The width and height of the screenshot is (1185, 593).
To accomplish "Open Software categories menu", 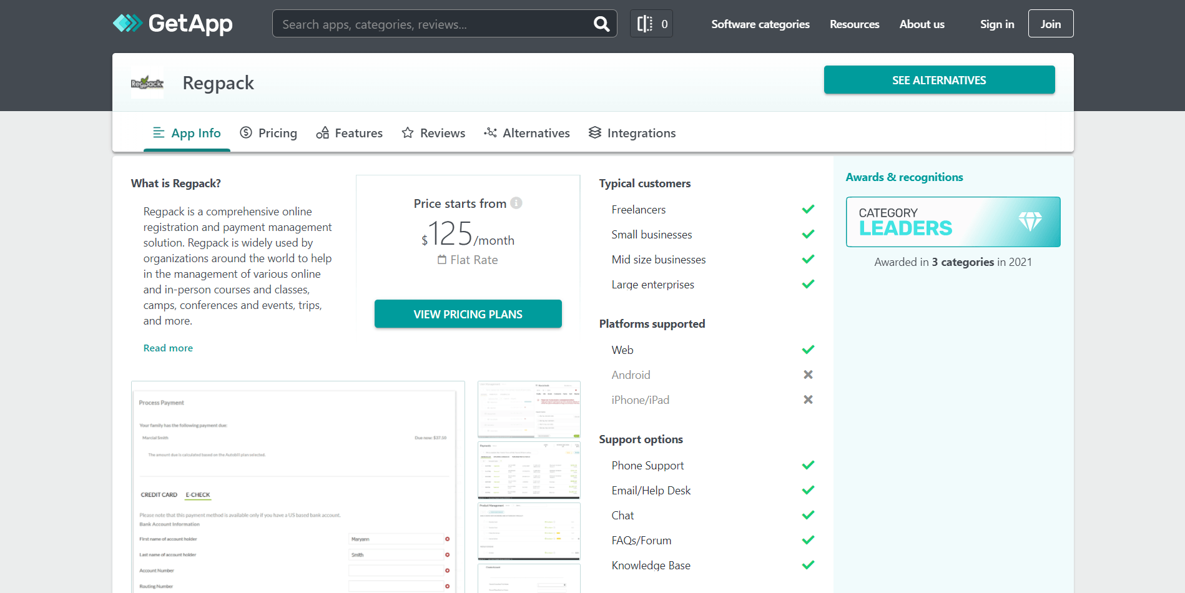I will 760,24.
